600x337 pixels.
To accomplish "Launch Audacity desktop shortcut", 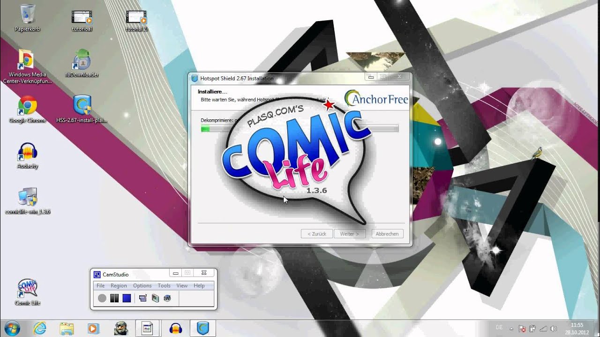I will point(27,155).
